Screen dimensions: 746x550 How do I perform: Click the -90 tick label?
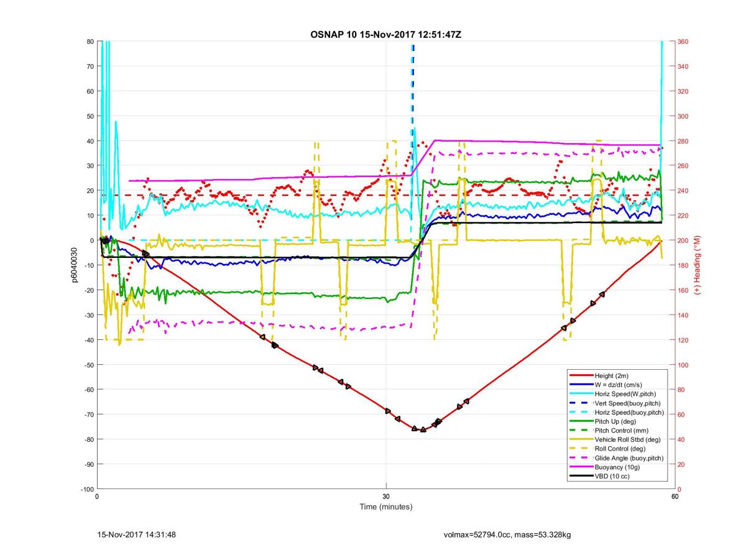coord(88,464)
